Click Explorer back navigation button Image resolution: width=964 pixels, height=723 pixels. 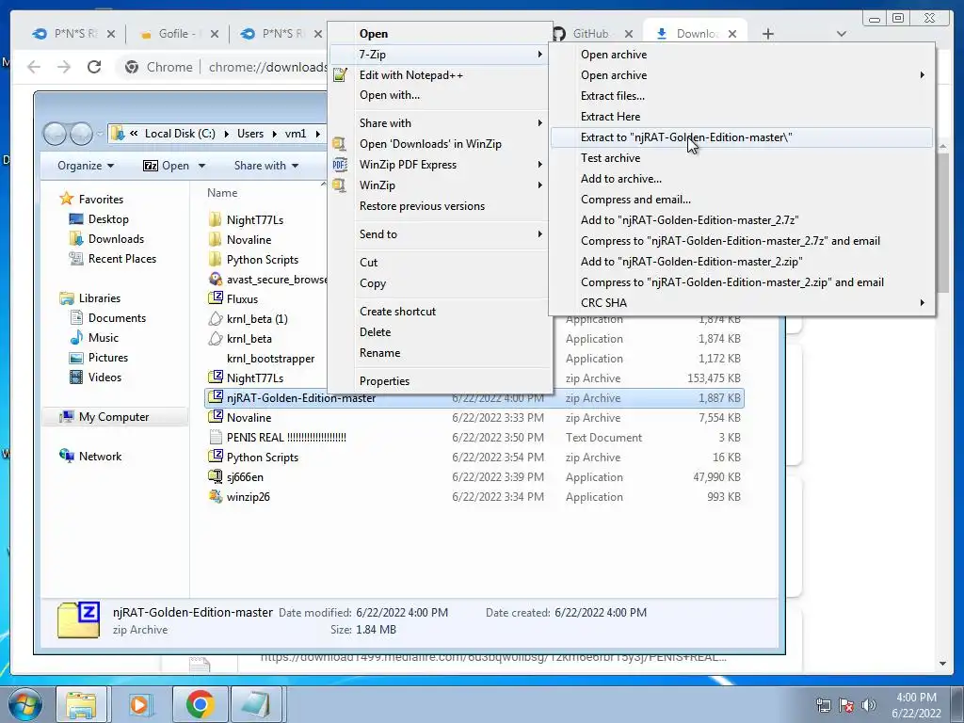(55, 134)
